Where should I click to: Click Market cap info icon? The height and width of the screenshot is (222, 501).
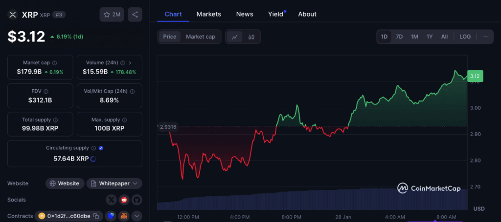pyautogui.click(x=55, y=63)
